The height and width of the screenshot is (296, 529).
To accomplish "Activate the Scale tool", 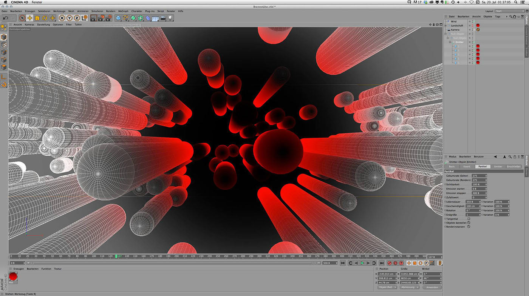I will 37,18.
